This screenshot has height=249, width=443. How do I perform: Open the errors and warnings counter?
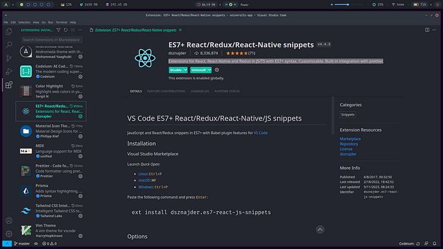[x=49, y=243]
